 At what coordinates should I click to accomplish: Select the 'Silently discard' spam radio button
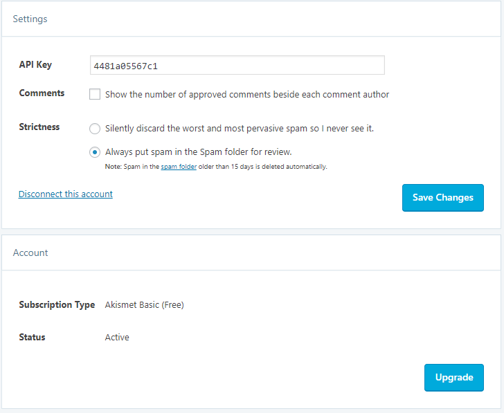(x=95, y=129)
